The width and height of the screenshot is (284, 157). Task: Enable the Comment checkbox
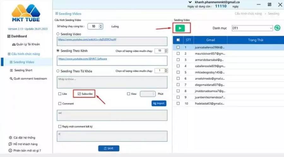click(x=60, y=104)
